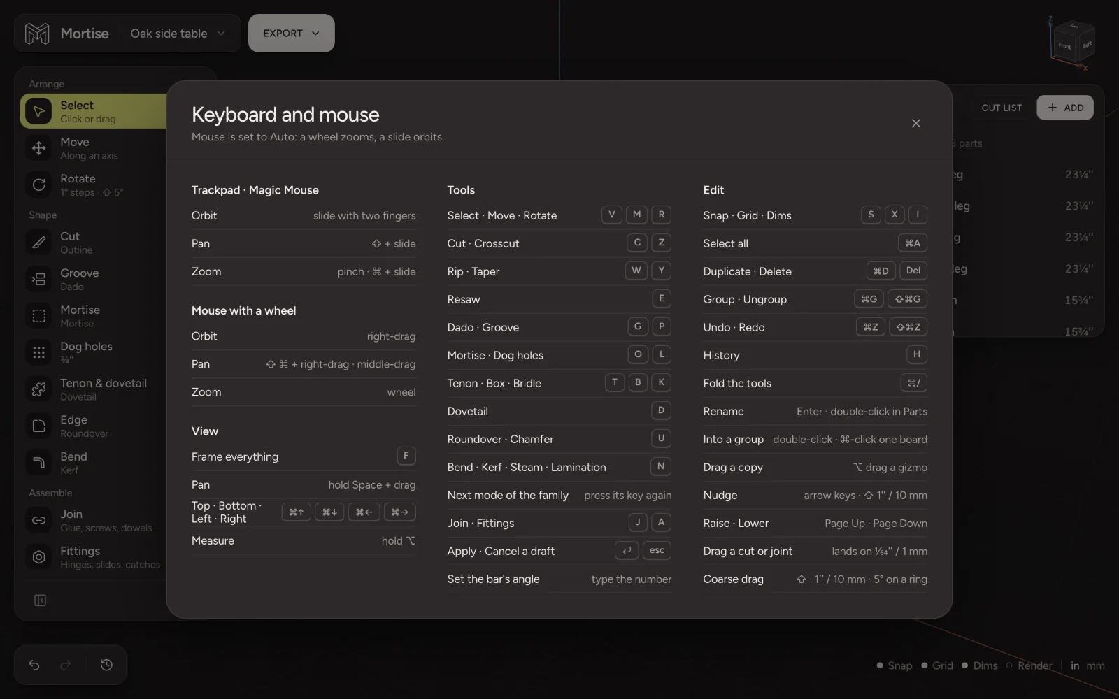Choose the Mortise tool icon in sidebar
The width and height of the screenshot is (1119, 699).
click(x=38, y=316)
